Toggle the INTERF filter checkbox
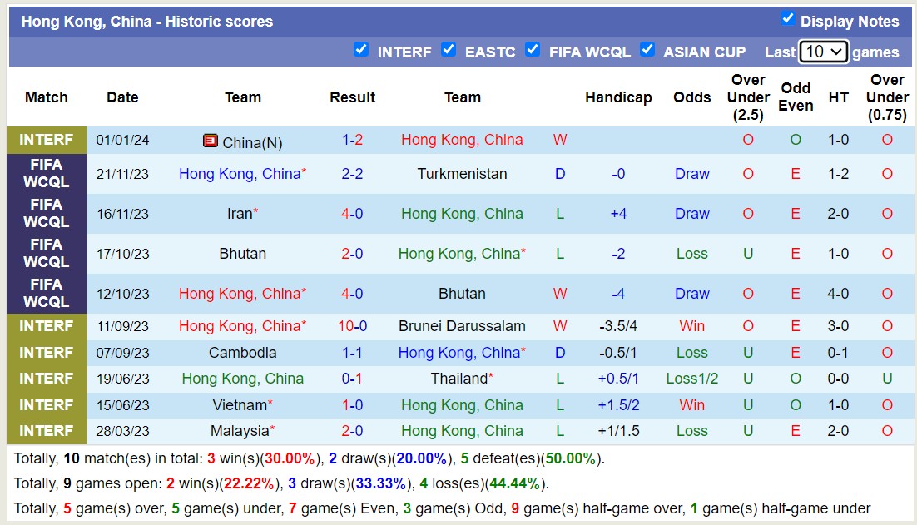Image resolution: width=917 pixels, height=525 pixels. coord(361,50)
